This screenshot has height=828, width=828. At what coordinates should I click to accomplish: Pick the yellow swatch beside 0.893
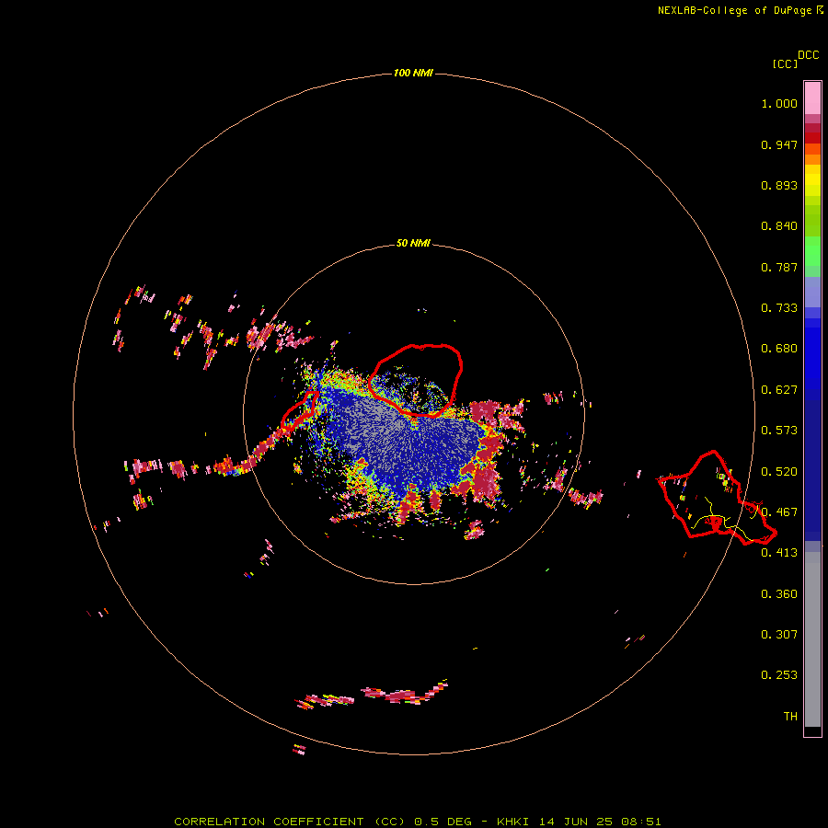812,185
